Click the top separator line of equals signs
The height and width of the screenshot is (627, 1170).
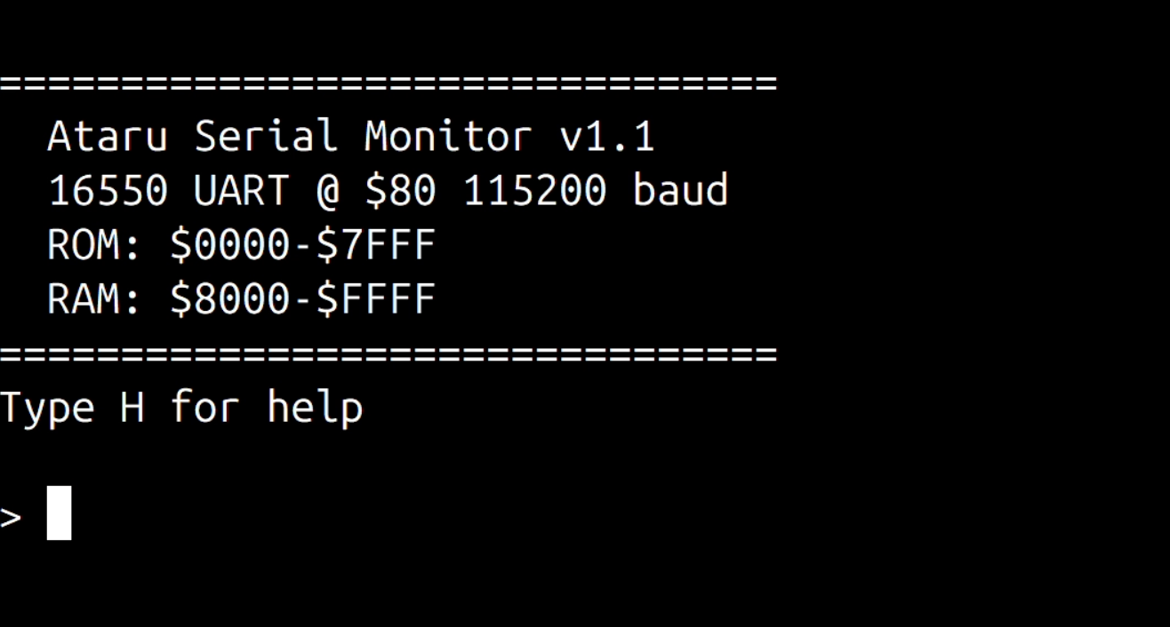(389, 83)
